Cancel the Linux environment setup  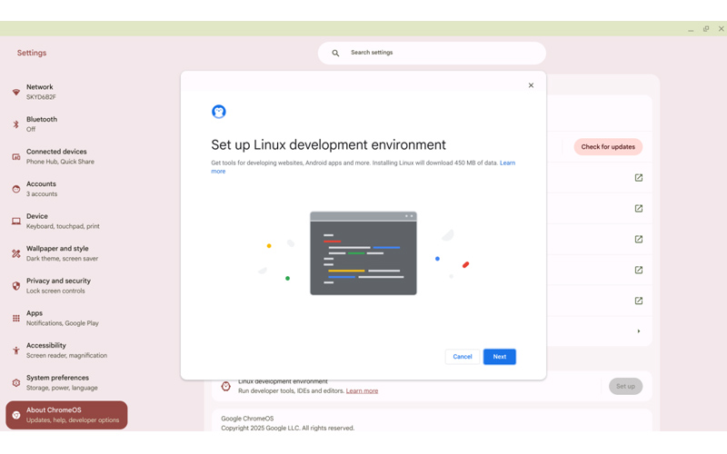(x=463, y=357)
